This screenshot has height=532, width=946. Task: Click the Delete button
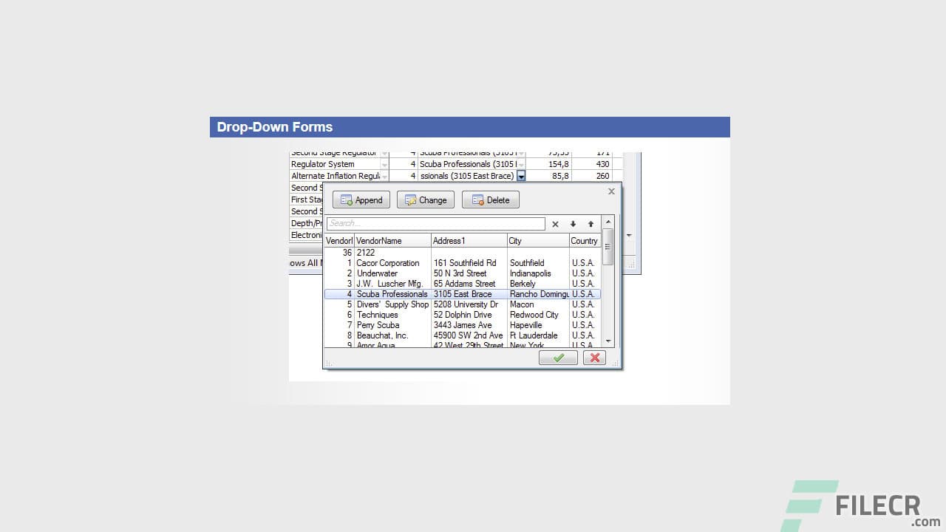[x=490, y=199]
